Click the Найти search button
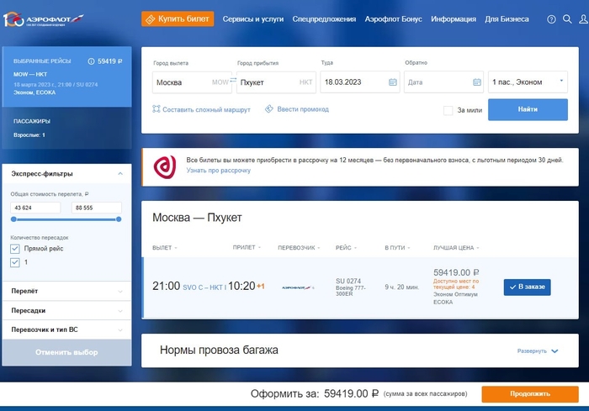This screenshot has width=589, height=411. (x=528, y=109)
